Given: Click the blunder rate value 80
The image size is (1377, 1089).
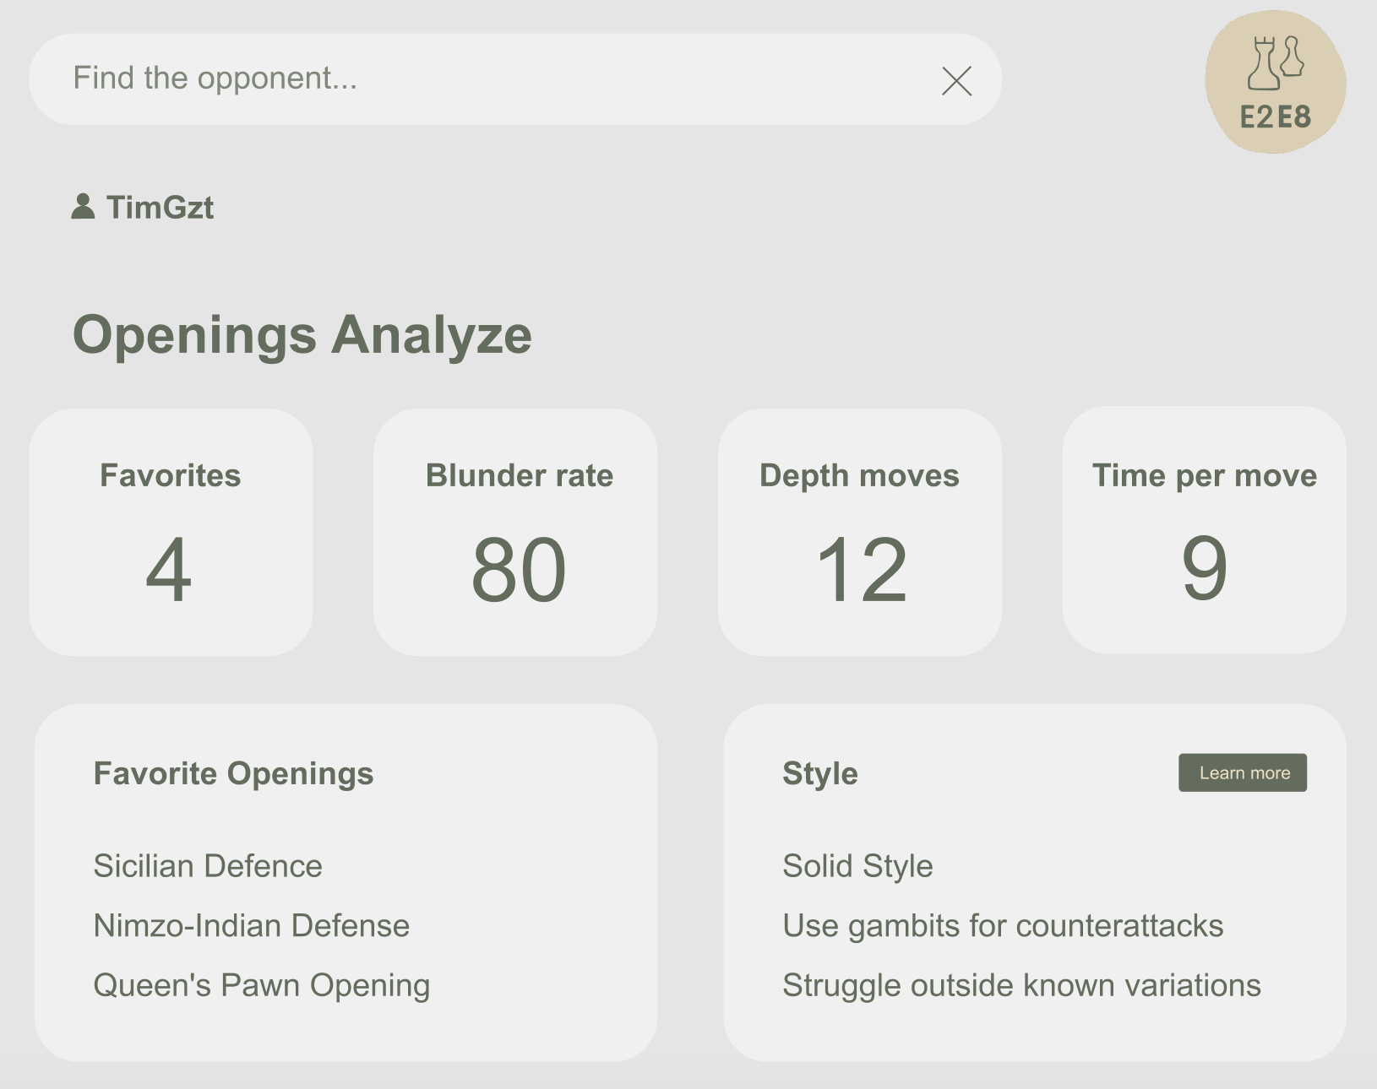Looking at the screenshot, I should point(518,571).
